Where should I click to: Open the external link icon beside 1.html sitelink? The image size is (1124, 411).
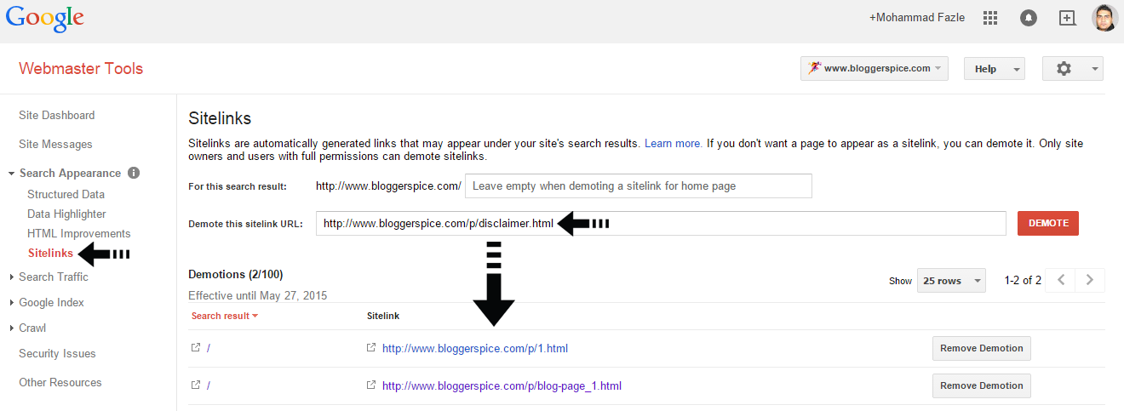tap(370, 348)
